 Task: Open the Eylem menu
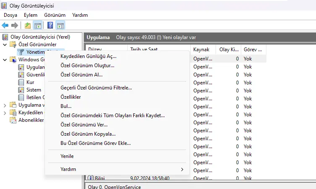(31, 15)
